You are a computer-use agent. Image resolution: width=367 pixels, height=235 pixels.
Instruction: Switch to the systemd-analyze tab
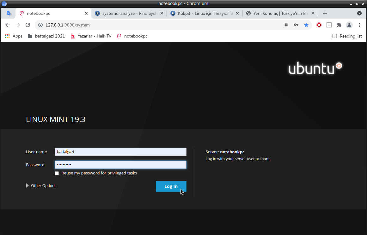(x=129, y=13)
